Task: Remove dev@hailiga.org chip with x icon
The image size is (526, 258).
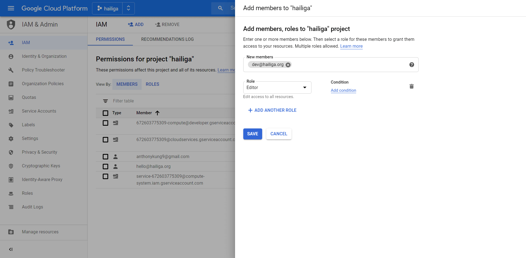Action: pos(288,65)
